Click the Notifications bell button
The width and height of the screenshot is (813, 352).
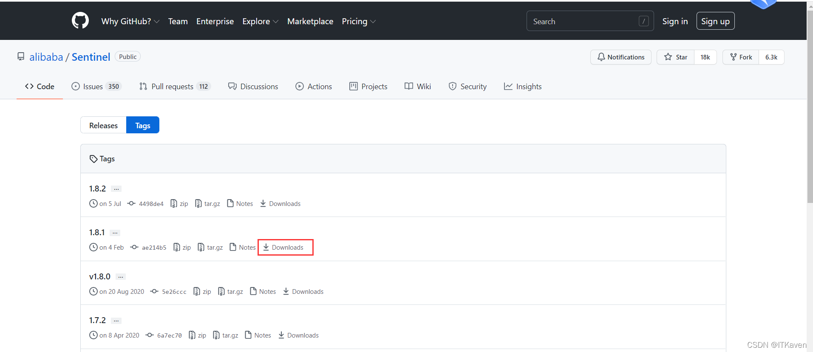pos(620,57)
